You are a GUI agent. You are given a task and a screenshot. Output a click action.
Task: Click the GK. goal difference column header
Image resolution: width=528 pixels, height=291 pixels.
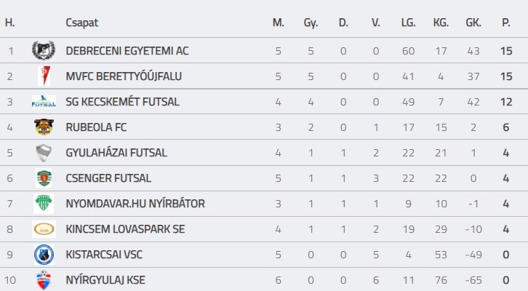(473, 23)
